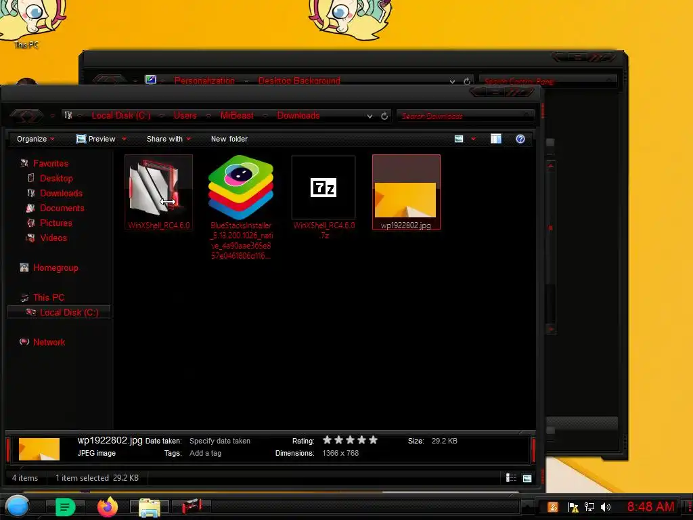Open Videos in navigation pane
Screen dimensions: 693x520
pos(53,238)
